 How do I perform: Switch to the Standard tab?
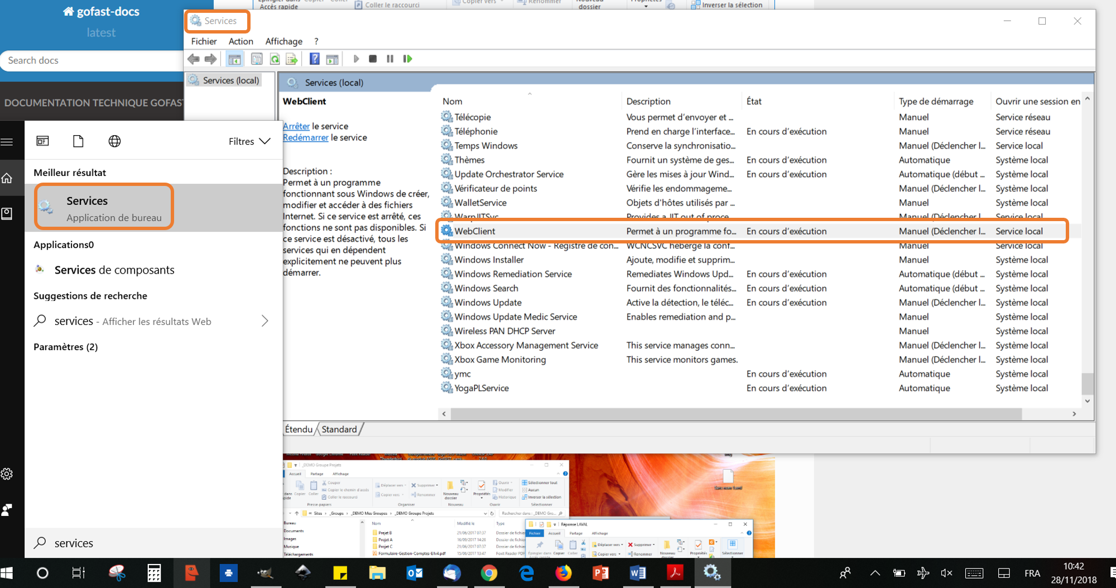[x=339, y=429]
